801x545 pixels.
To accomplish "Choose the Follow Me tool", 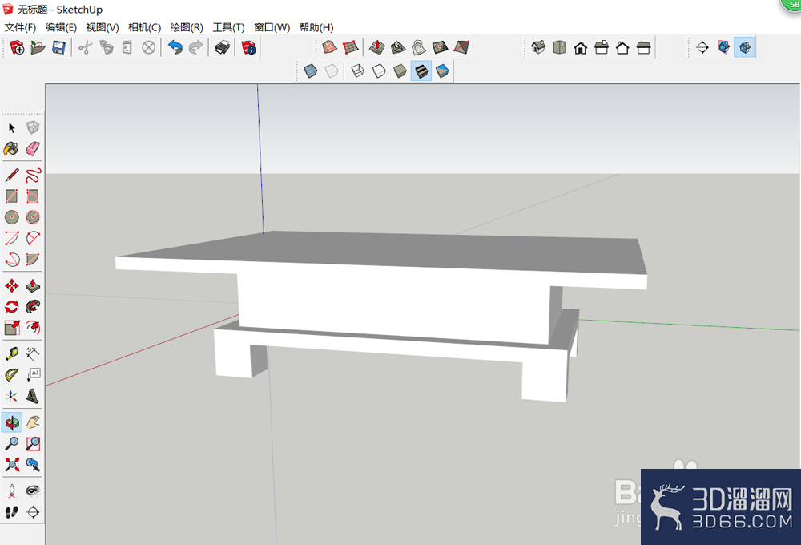I will pos(33,307).
